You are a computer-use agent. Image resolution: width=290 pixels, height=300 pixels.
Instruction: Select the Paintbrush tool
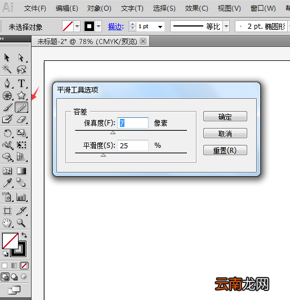tap(8, 107)
